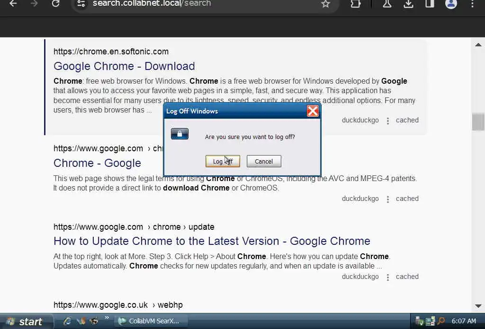The image size is (485, 329).
Task: Open site information icon in address bar
Action: click(x=81, y=4)
